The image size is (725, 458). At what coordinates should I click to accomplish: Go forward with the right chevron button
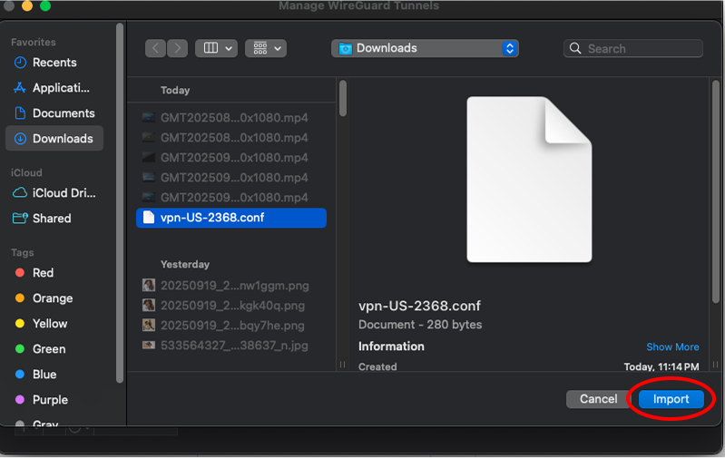click(x=178, y=48)
